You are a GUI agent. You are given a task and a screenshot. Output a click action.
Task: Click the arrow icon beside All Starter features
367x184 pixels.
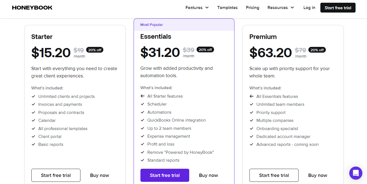[142, 96]
